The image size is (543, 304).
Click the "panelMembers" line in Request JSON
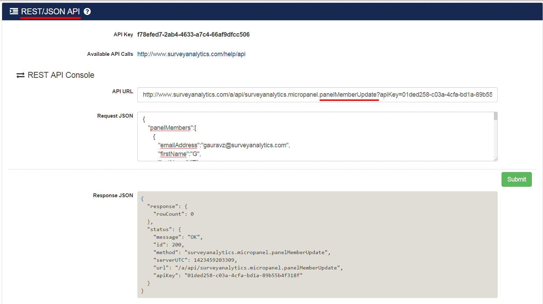172,128
